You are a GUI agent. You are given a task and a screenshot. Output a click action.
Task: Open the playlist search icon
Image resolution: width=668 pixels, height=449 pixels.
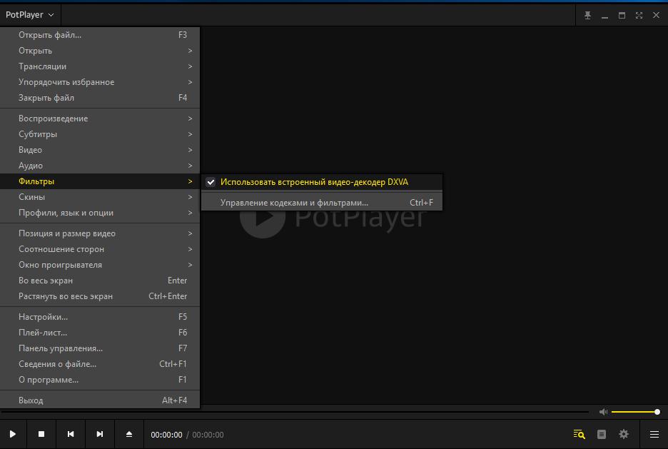click(580, 434)
